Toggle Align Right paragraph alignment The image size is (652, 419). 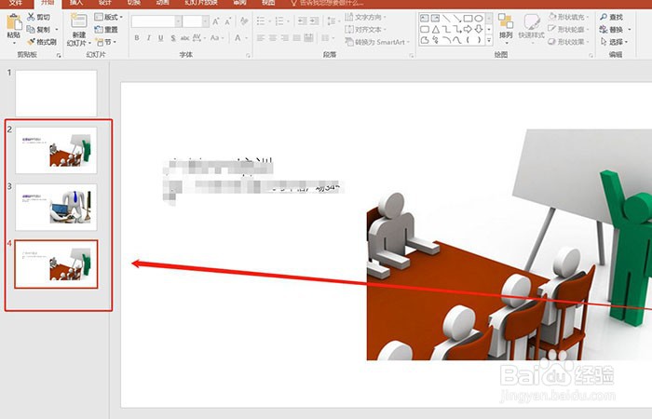[285, 38]
